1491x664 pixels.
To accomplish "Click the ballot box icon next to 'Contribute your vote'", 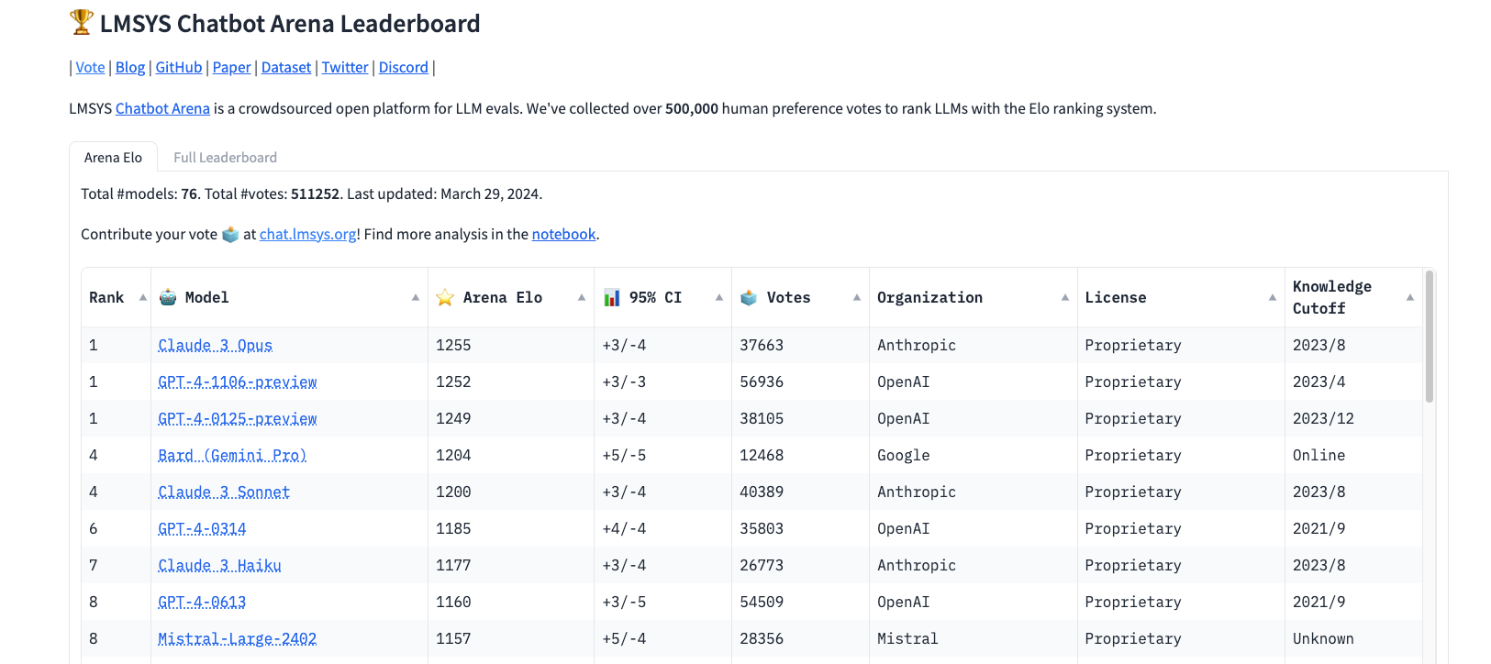I will click(230, 235).
